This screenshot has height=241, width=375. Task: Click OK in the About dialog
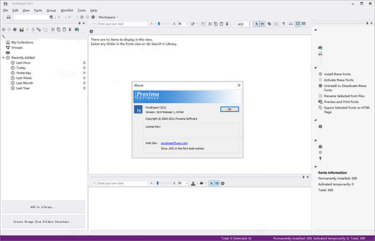coord(229,109)
